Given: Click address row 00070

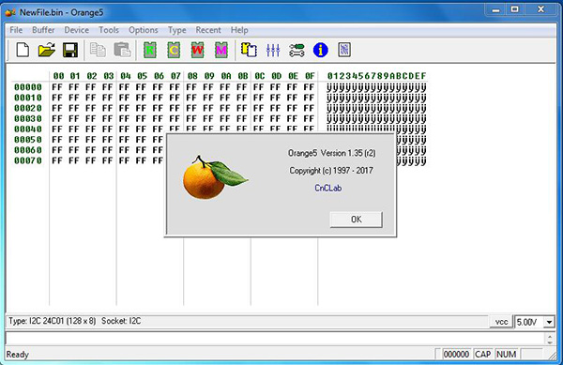Looking at the screenshot, I should (x=28, y=160).
